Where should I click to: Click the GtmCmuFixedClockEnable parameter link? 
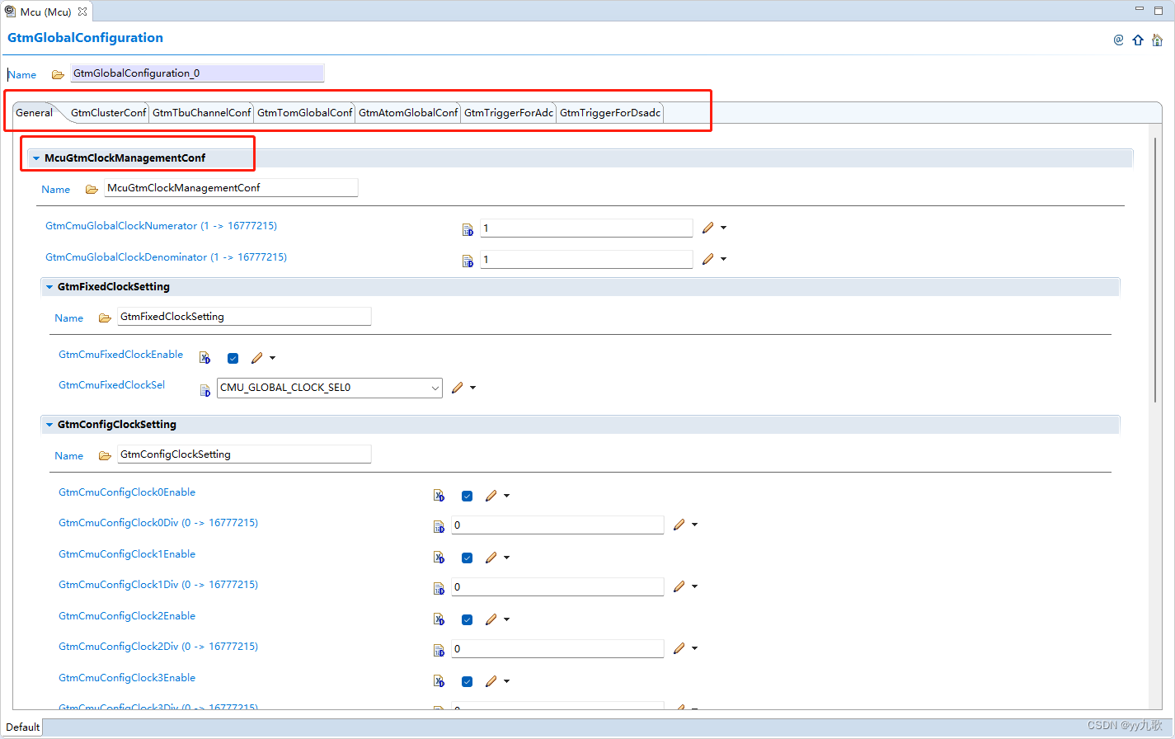pyautogui.click(x=120, y=355)
